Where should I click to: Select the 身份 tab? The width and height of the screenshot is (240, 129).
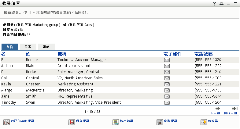(9, 47)
